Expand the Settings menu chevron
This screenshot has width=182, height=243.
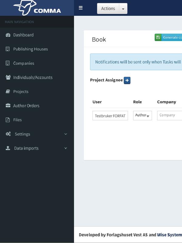(66, 134)
